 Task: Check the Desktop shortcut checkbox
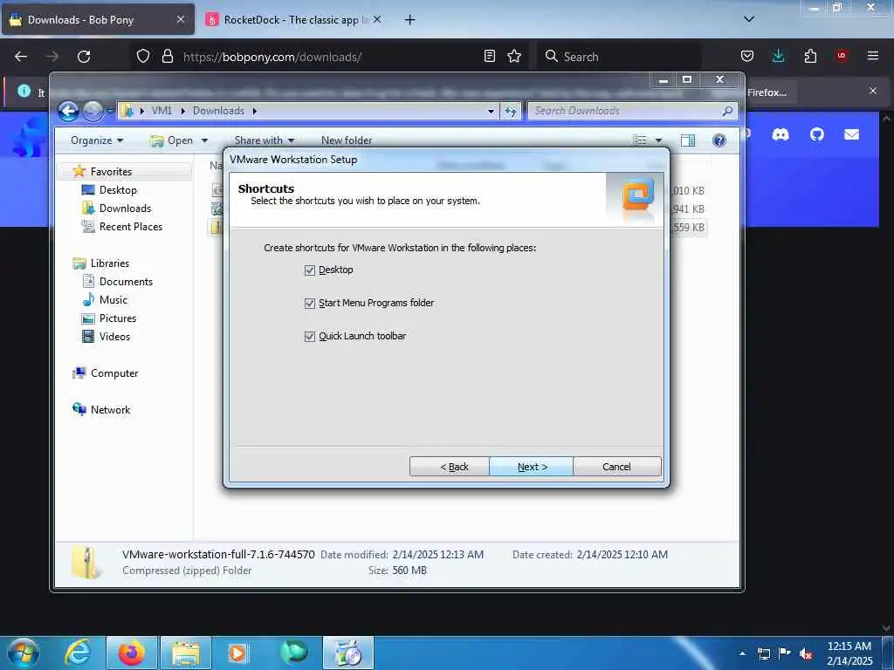click(310, 270)
